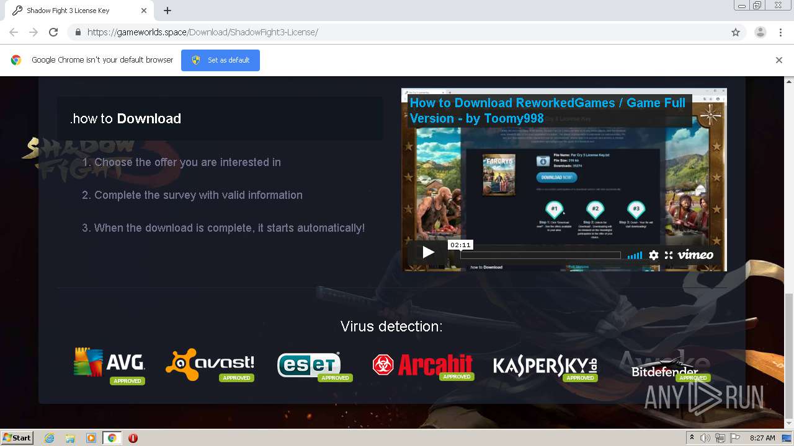This screenshot has height=446, width=794.
Task: Open the system volume icon
Action: click(705, 438)
